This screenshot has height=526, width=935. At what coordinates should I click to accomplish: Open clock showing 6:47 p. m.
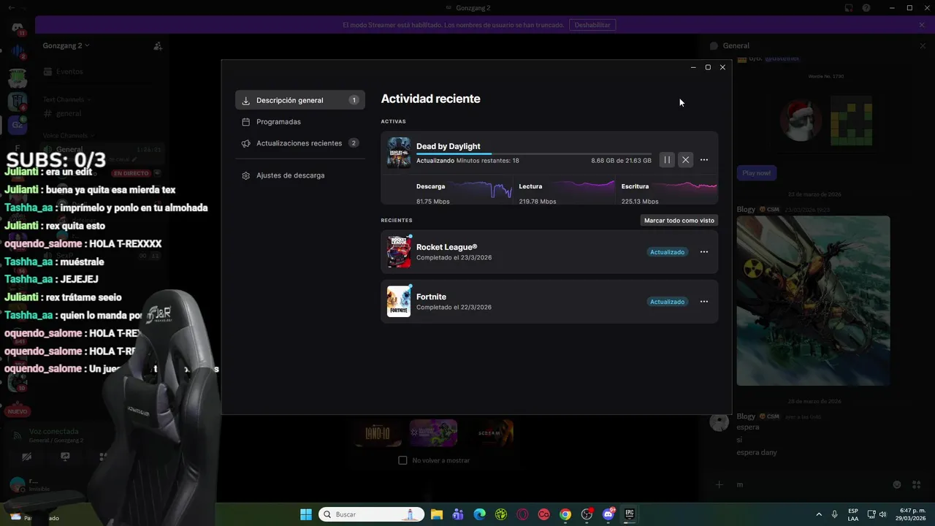click(x=912, y=514)
